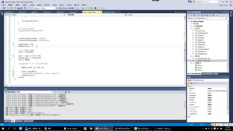
Task: Open Windows Start menu
Action: pos(3,128)
